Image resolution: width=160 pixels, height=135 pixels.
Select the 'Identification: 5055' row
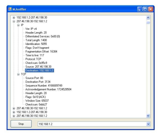click(36, 44)
